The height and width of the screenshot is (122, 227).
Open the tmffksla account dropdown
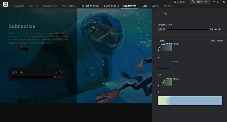[x=180, y=2]
